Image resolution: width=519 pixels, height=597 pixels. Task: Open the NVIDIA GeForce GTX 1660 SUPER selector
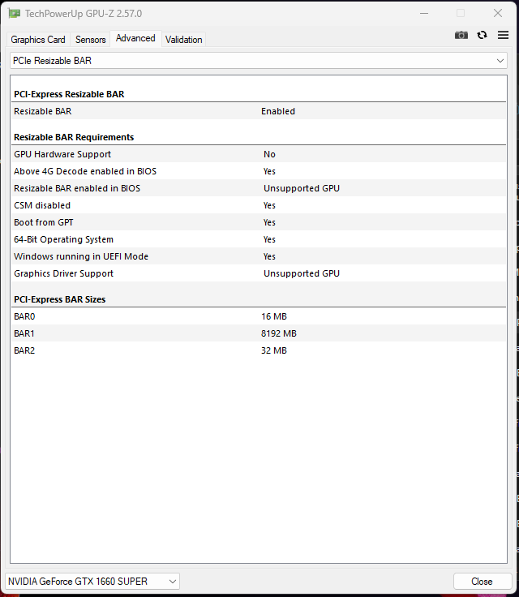92,582
